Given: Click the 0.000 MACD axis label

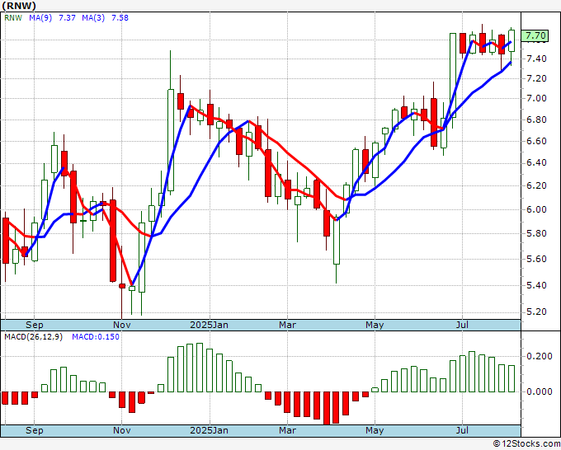Looking at the screenshot, I should pyautogui.click(x=540, y=391).
